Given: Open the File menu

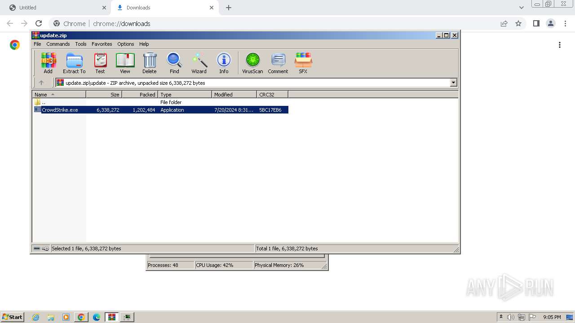Looking at the screenshot, I should (37, 44).
